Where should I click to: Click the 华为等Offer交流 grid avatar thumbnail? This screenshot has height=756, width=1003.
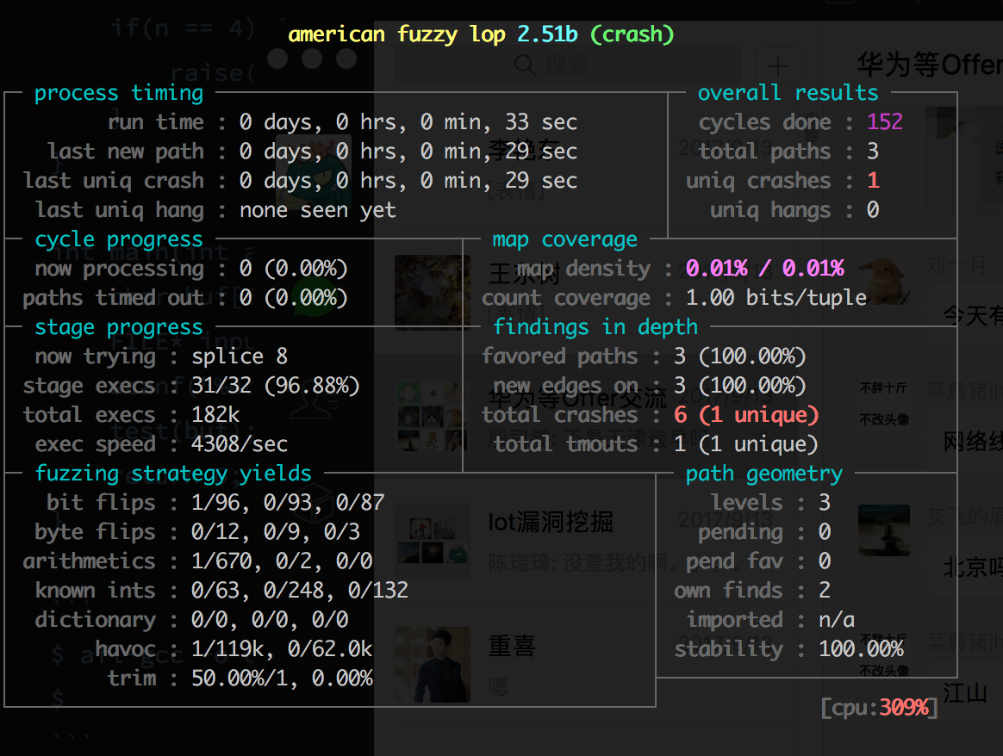(433, 417)
